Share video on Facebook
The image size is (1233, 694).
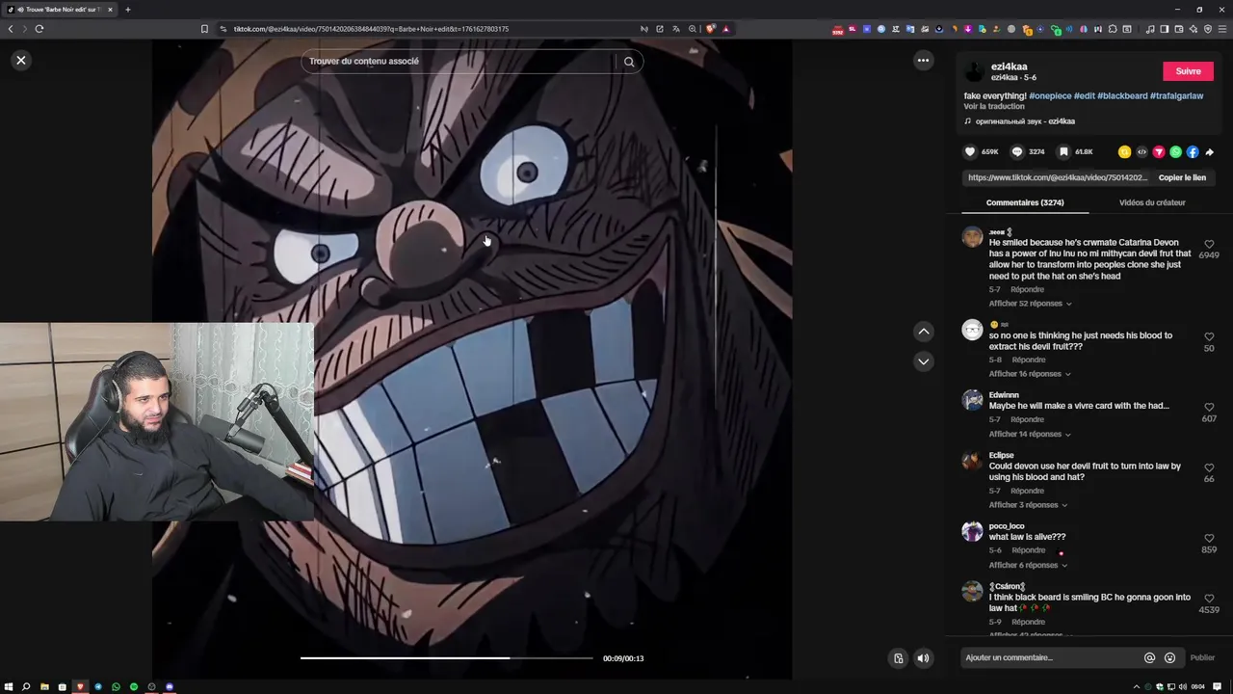tap(1193, 152)
